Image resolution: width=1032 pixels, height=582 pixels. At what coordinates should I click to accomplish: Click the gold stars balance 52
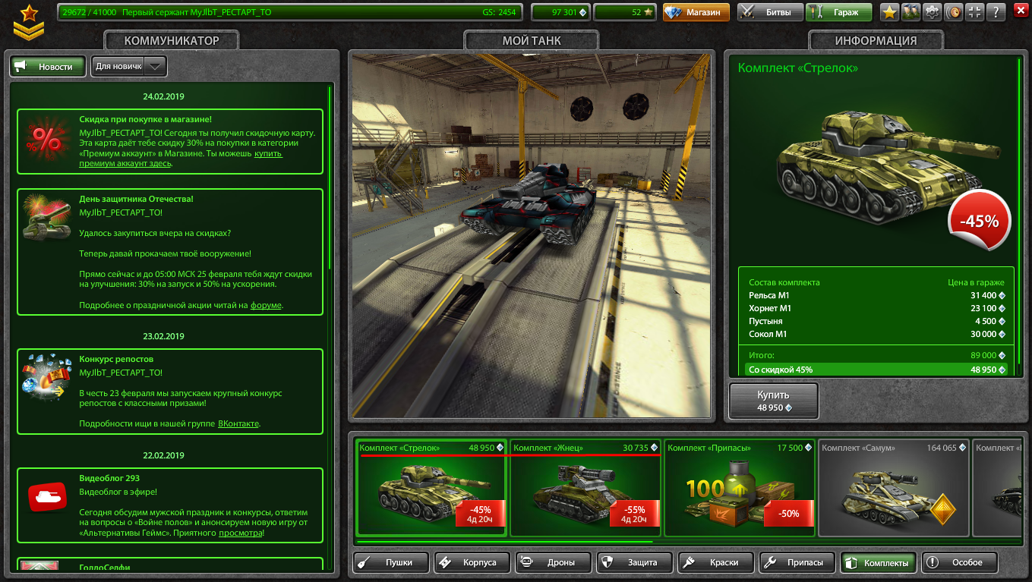(x=624, y=12)
